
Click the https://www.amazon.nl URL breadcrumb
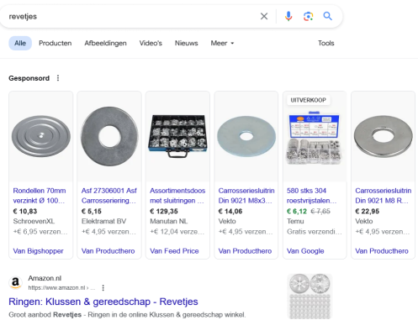(x=61, y=287)
